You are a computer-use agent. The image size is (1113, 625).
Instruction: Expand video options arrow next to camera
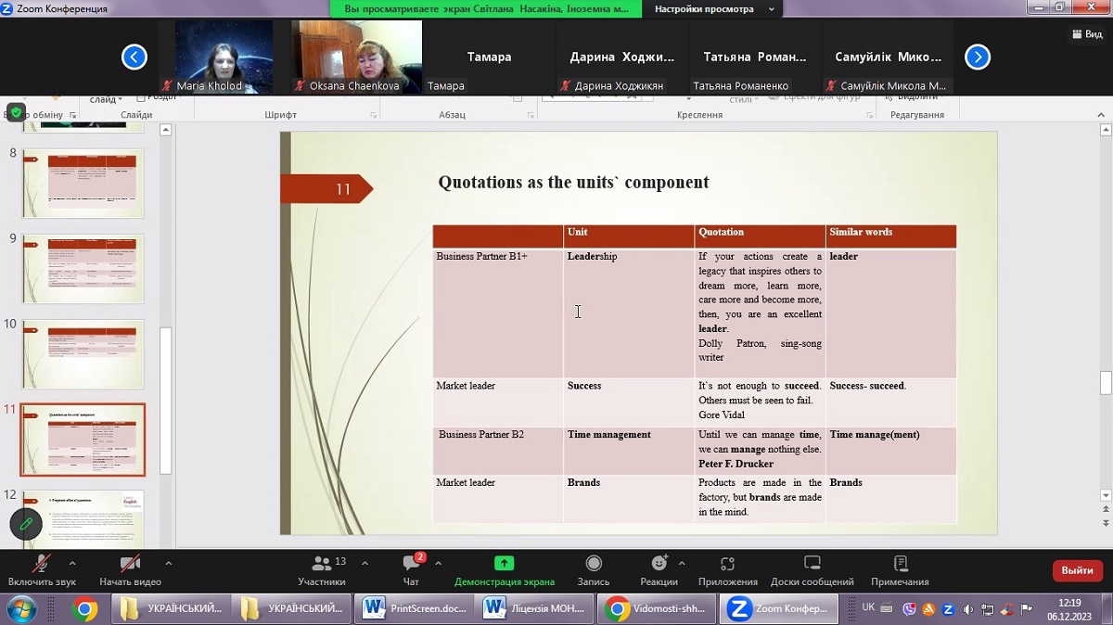(168, 563)
